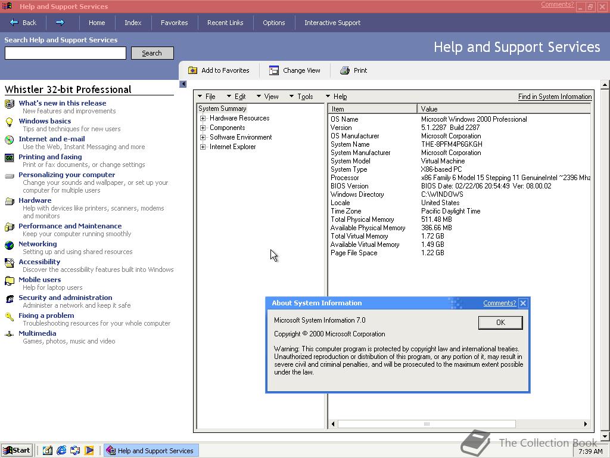Open Recent Links
The height and width of the screenshot is (458, 610).
pyautogui.click(x=225, y=23)
